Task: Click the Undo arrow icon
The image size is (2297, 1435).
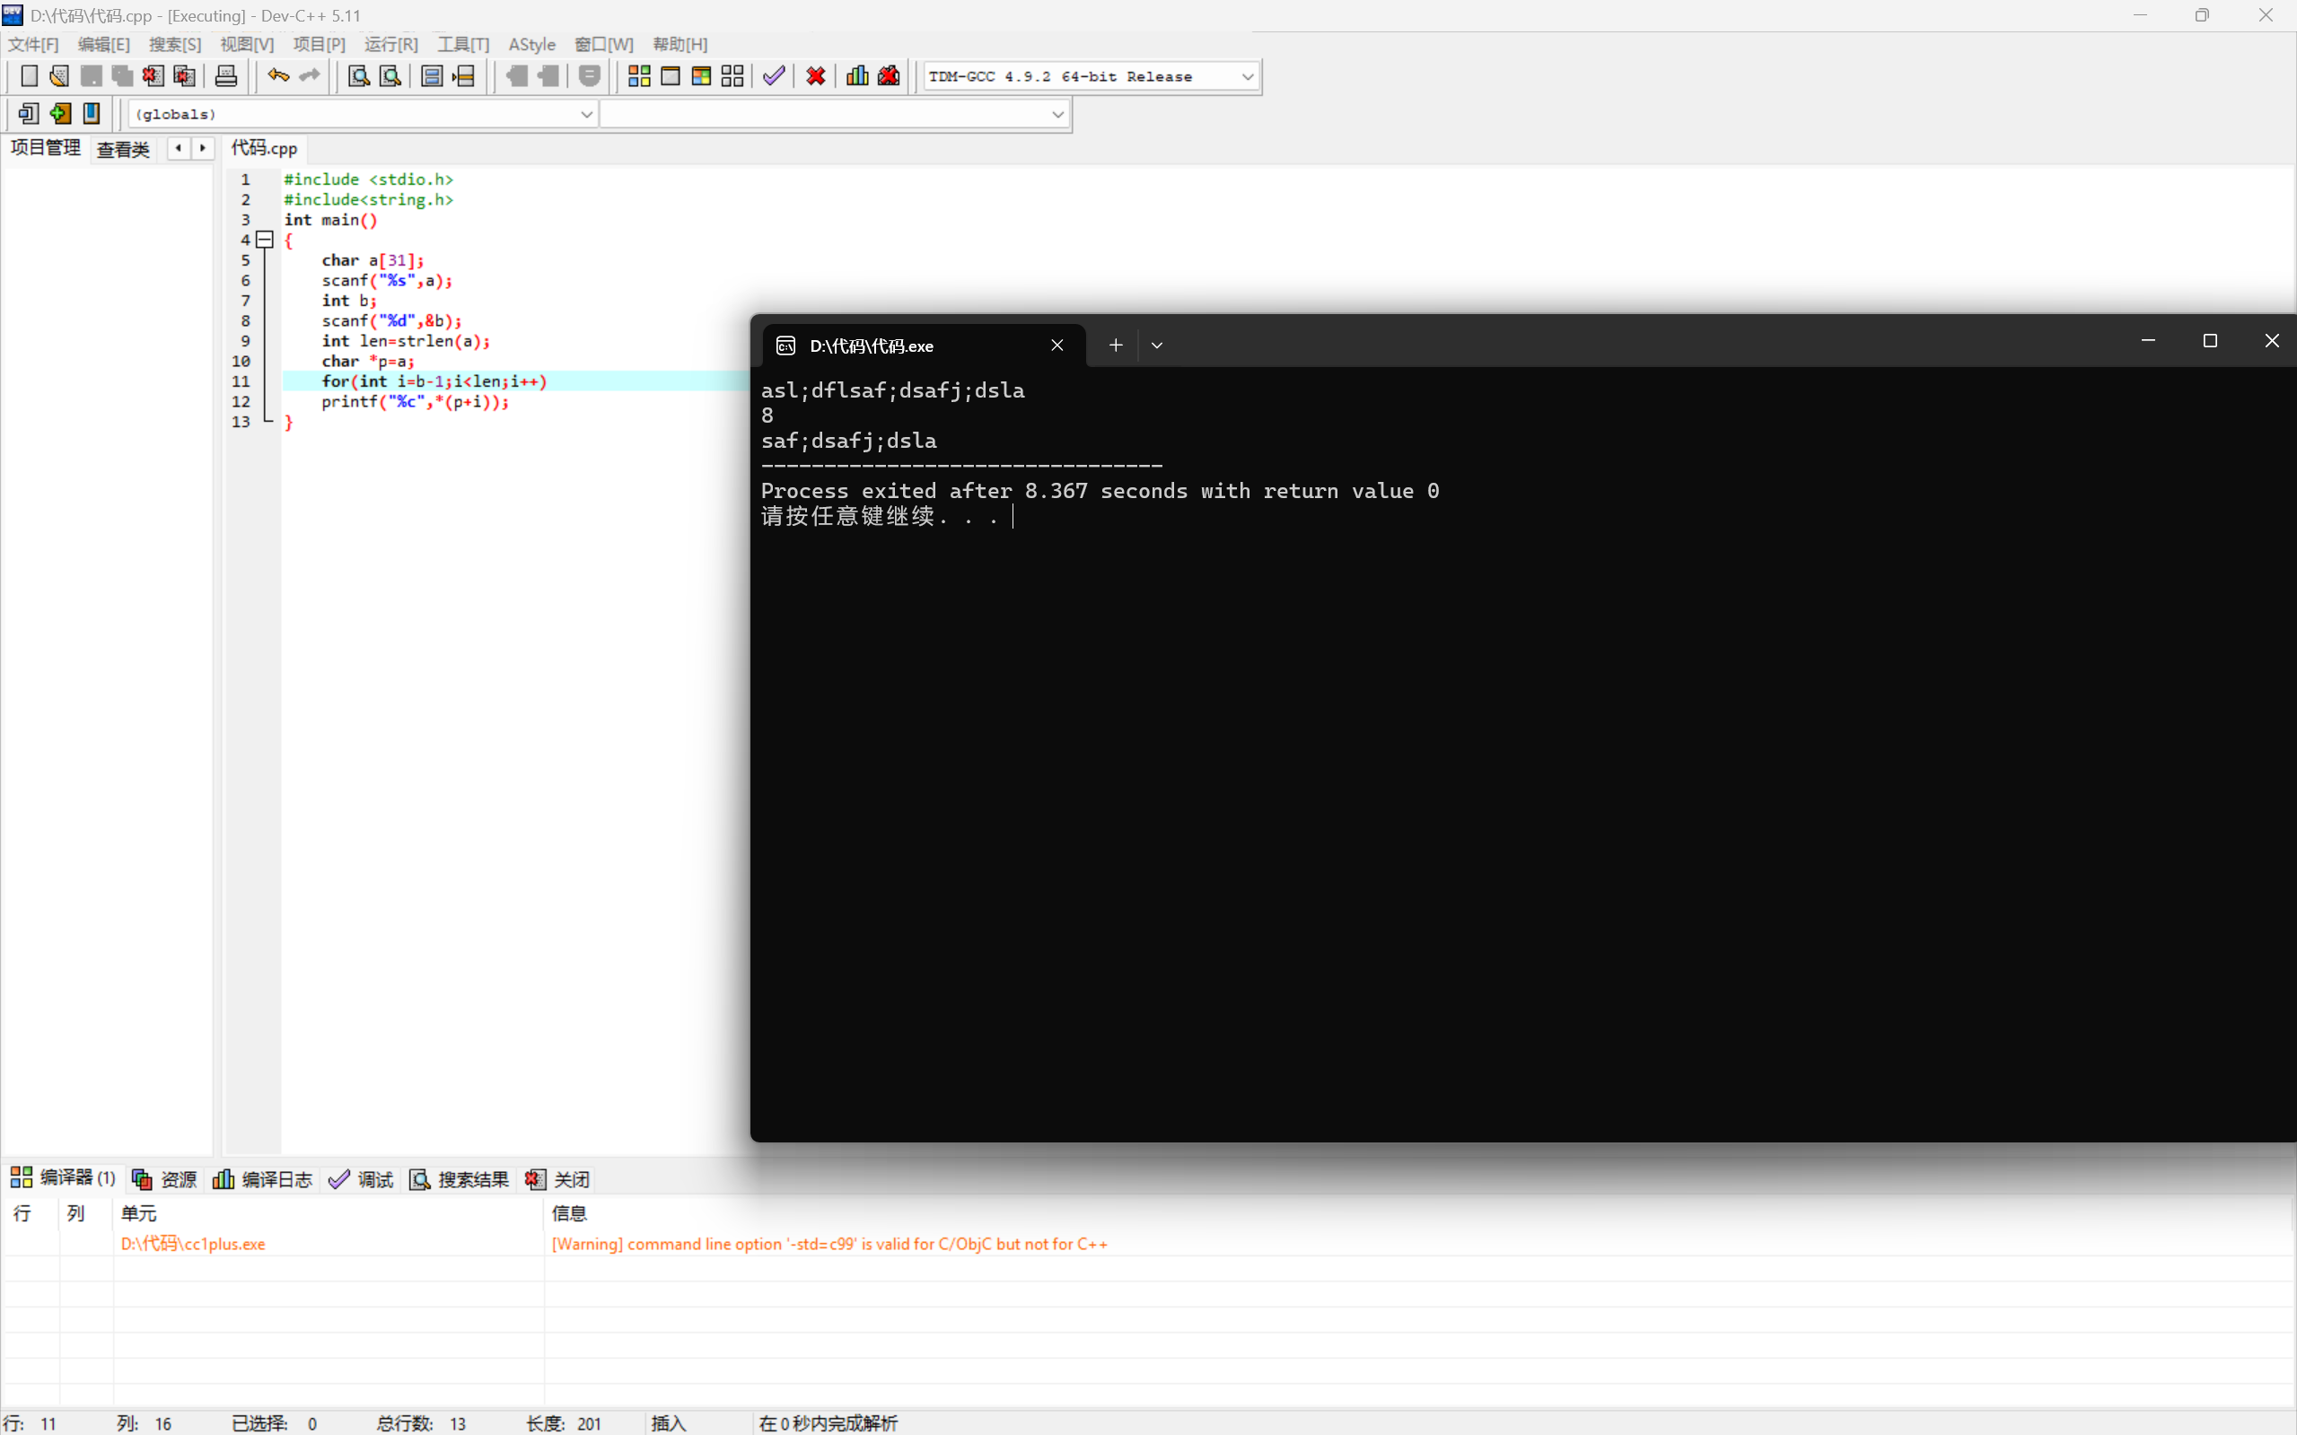Action: [x=277, y=76]
